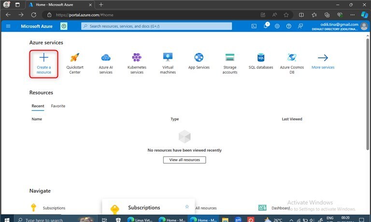Click the browser back arrow
Viewport: 371px width, 222px height.
[x=8, y=14]
